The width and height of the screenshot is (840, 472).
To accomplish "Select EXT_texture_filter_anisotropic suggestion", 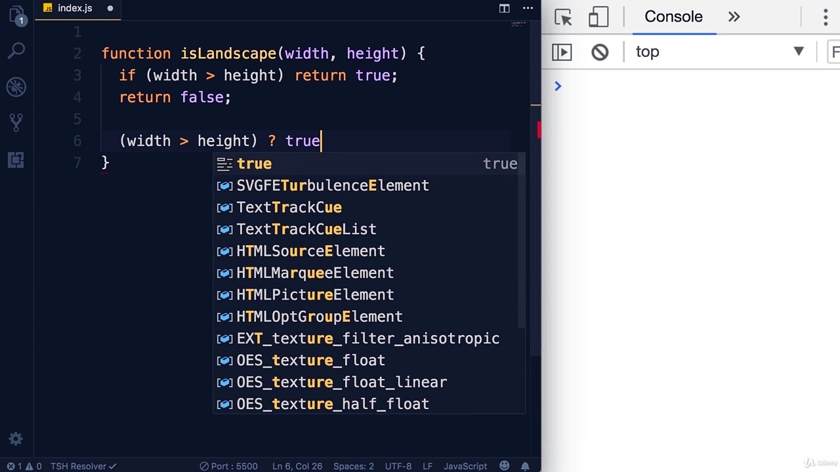I will pyautogui.click(x=369, y=338).
